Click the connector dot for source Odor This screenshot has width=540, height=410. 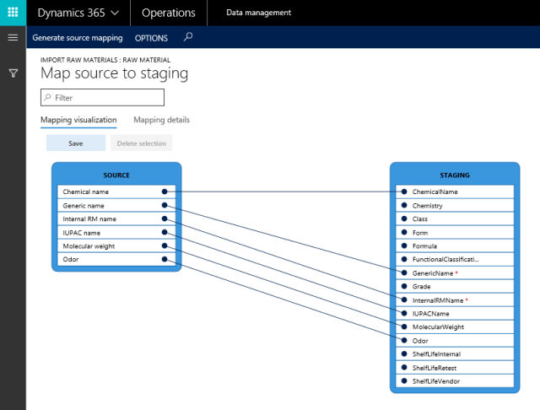coord(165,259)
